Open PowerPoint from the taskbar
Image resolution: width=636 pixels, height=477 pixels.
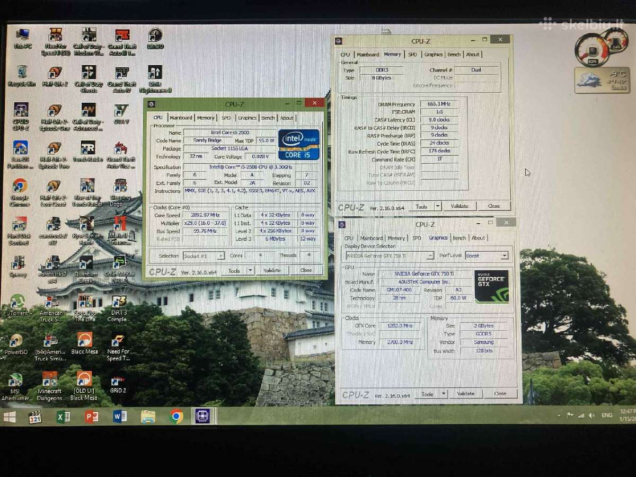click(x=92, y=417)
